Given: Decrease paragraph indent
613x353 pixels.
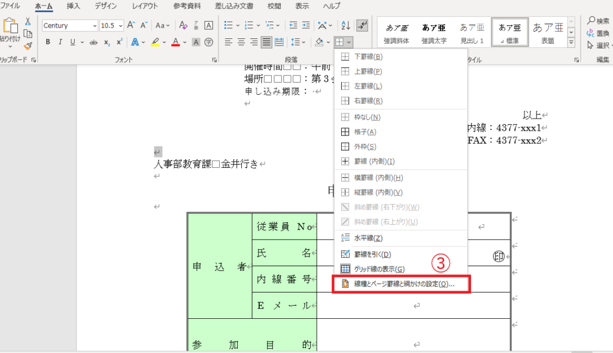Looking at the screenshot, I should point(293,25).
